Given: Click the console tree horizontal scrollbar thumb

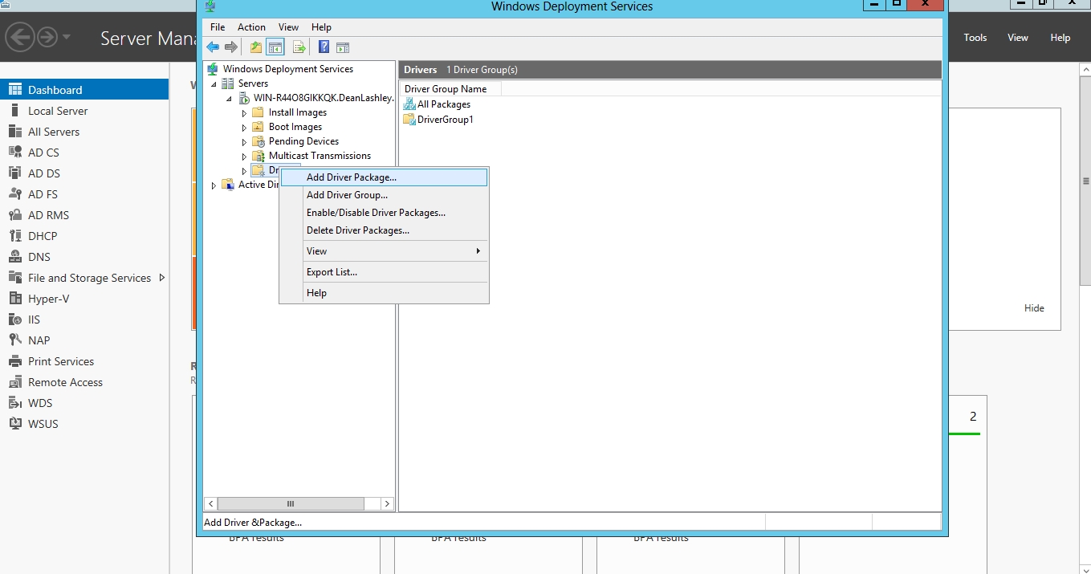Looking at the screenshot, I should coord(291,504).
